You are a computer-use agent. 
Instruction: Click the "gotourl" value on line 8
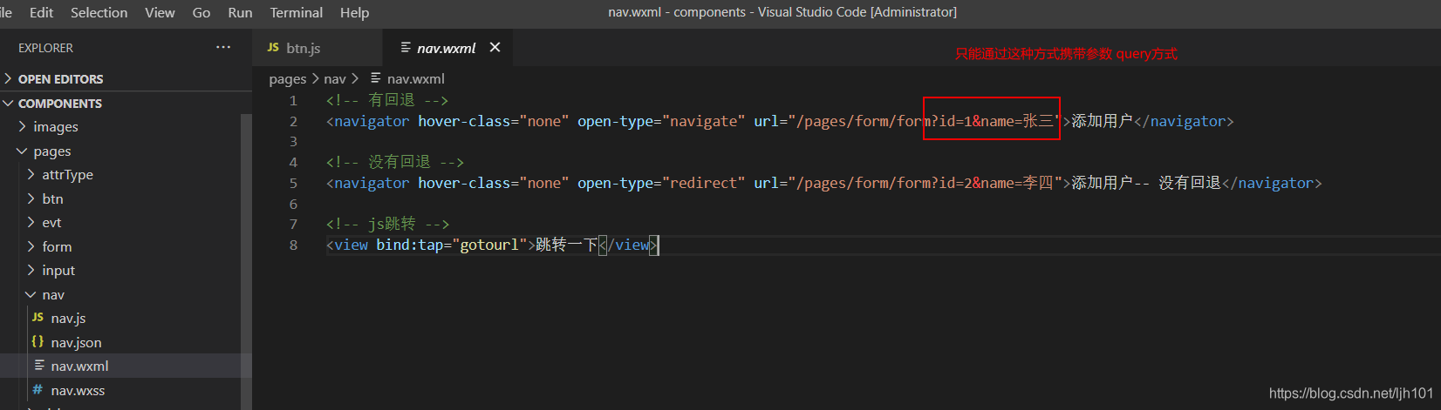(x=489, y=245)
